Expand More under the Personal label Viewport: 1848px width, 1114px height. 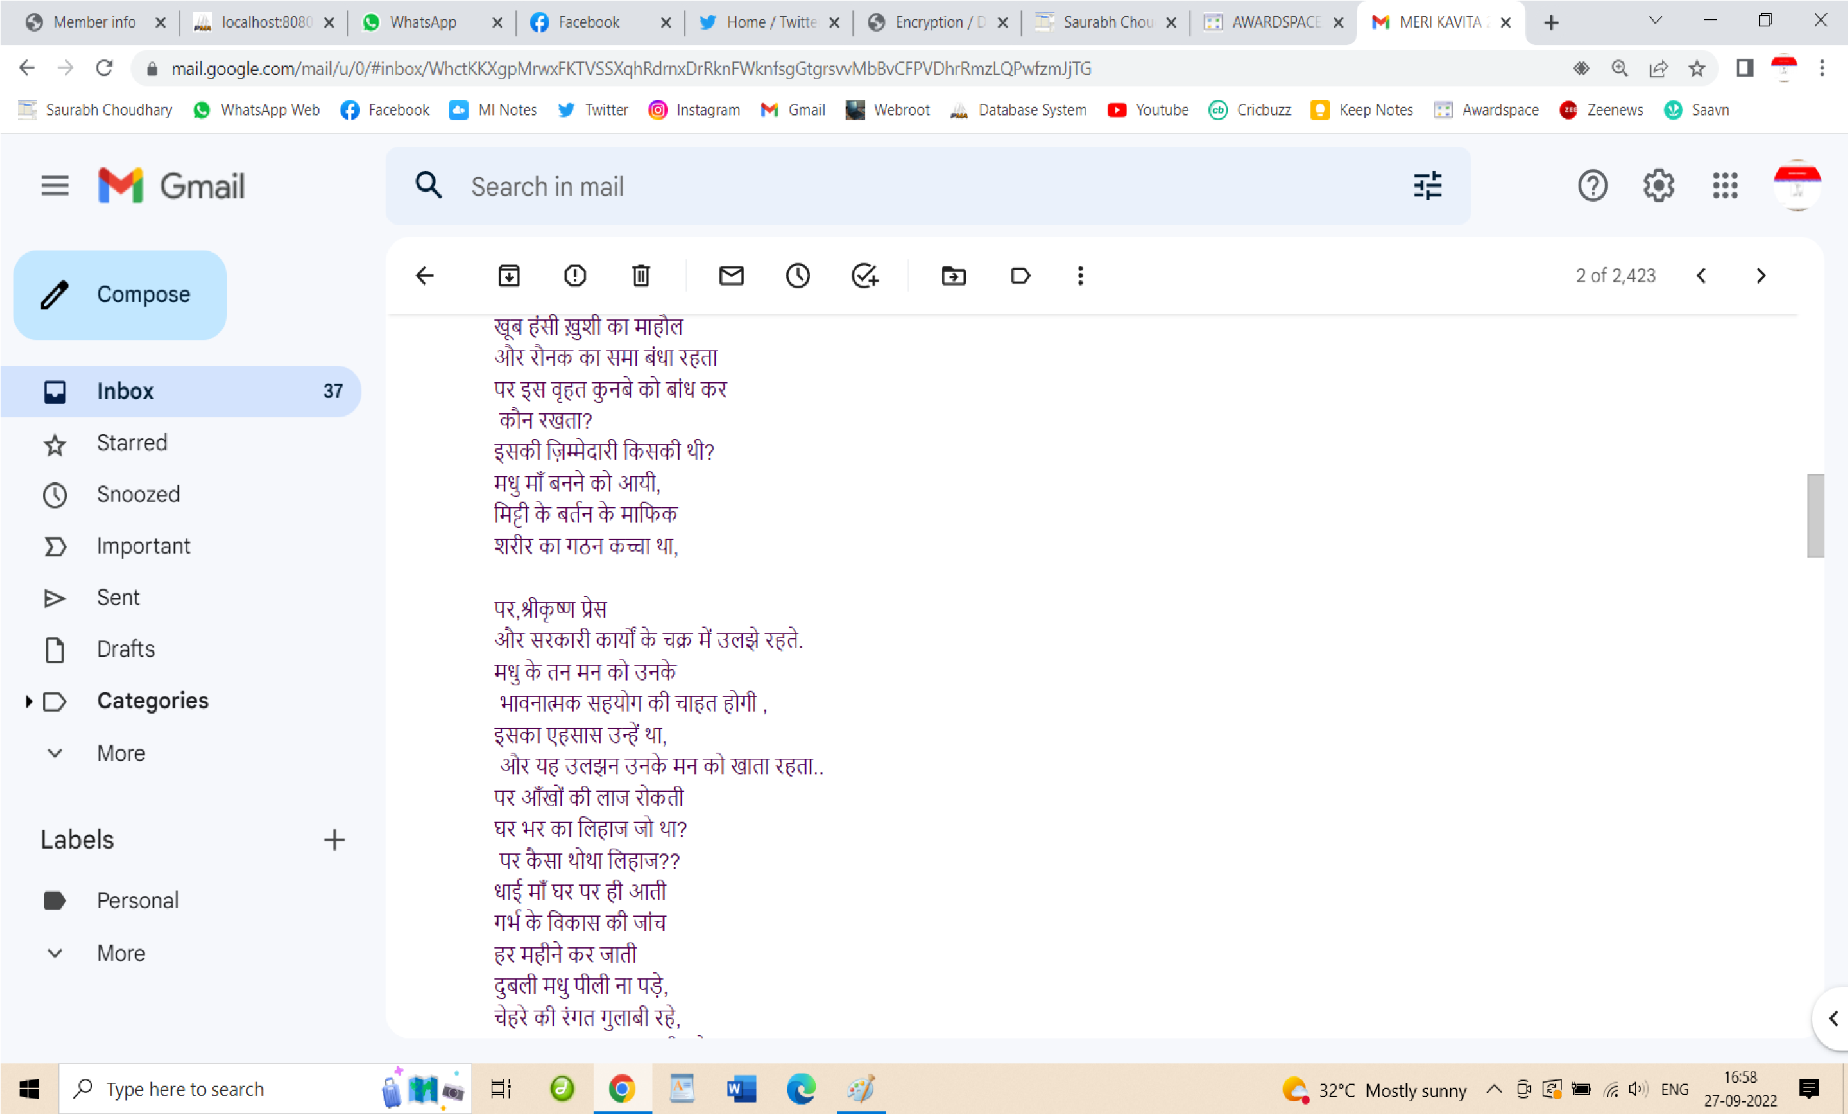[121, 953]
